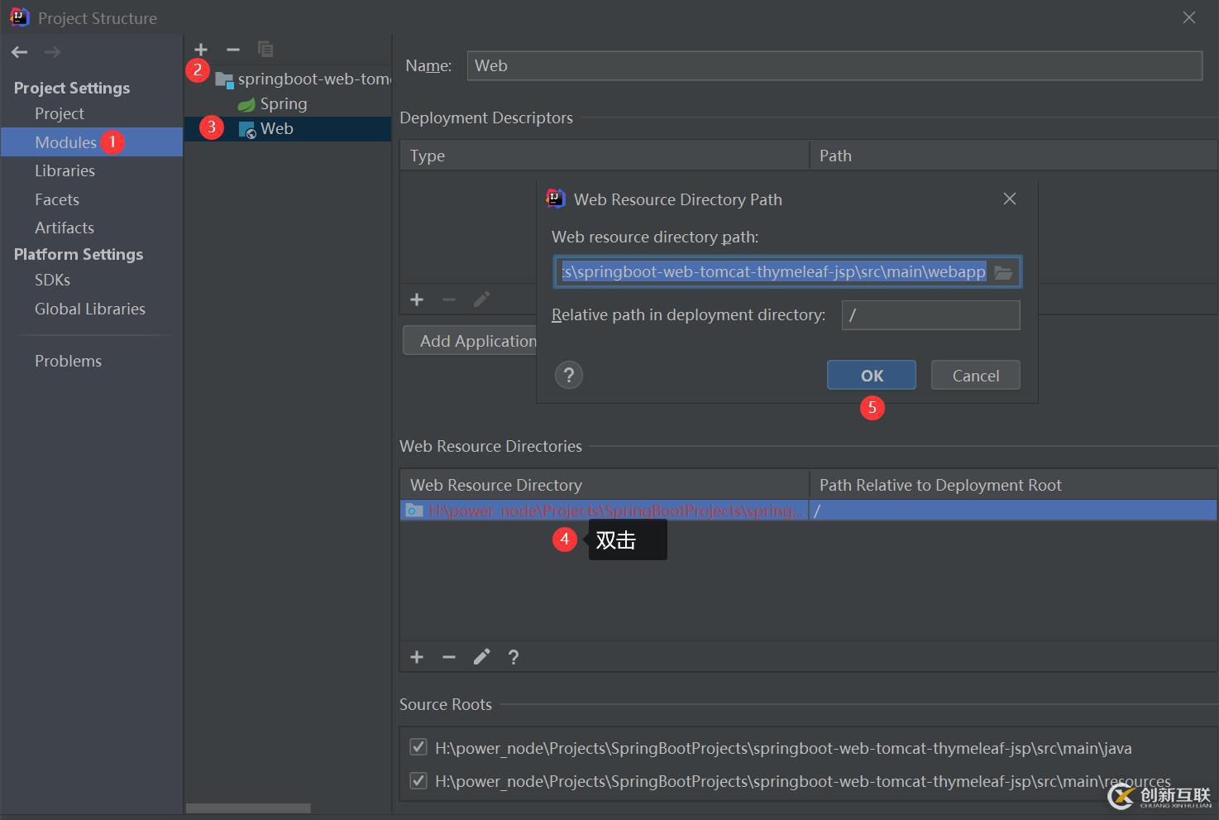Viewport: 1219px width, 820px height.
Task: Edit the selected web resource directory
Action: (481, 657)
